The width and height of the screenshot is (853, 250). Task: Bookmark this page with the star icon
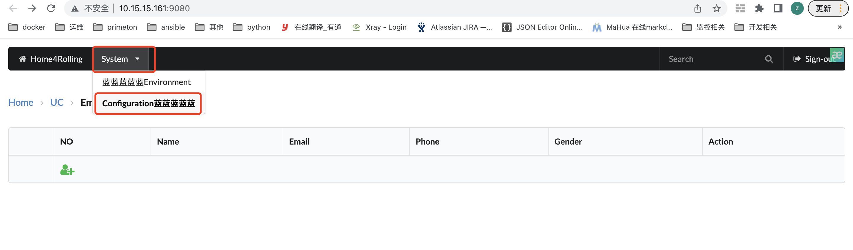[717, 8]
